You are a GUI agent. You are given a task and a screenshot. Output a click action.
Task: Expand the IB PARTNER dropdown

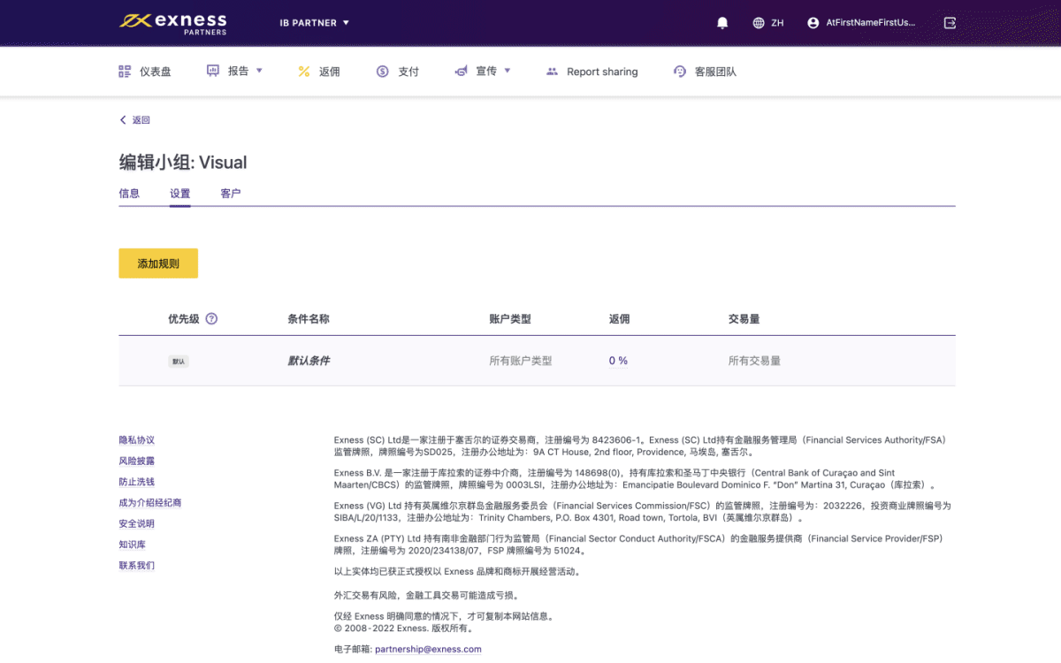315,23
